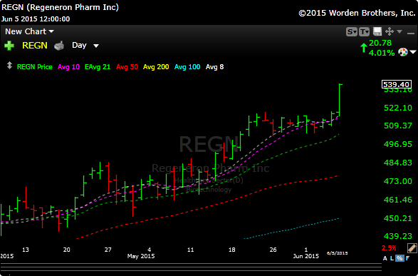Image resolution: width=418 pixels, height=276 pixels.
Task: Toggle the L logarithmic scale option
Action: tap(392, 258)
